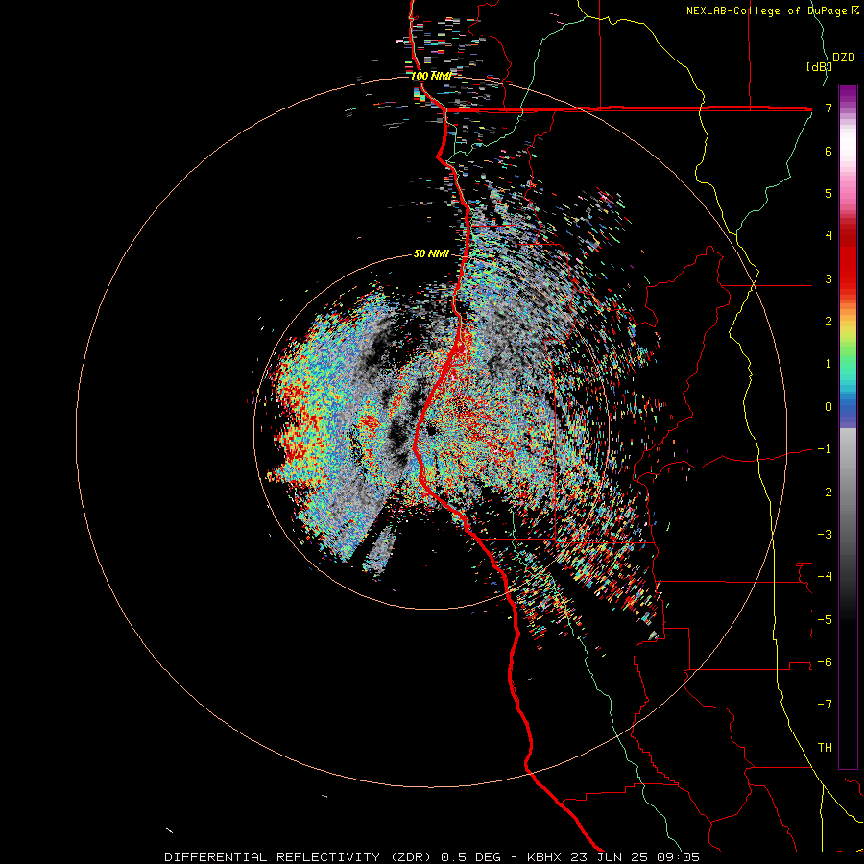
Task: Click the "TH" label on the scale
Action: click(x=826, y=748)
